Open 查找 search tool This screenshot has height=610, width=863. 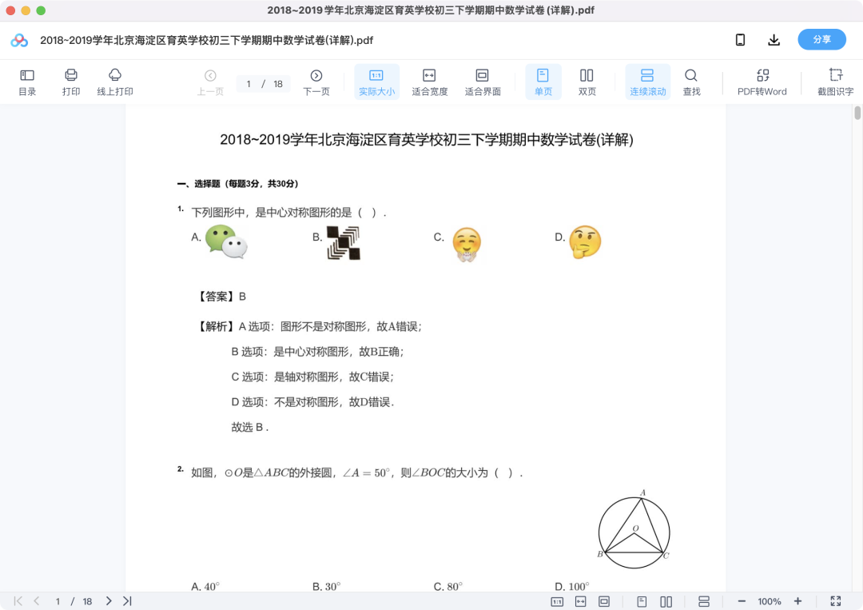point(691,82)
